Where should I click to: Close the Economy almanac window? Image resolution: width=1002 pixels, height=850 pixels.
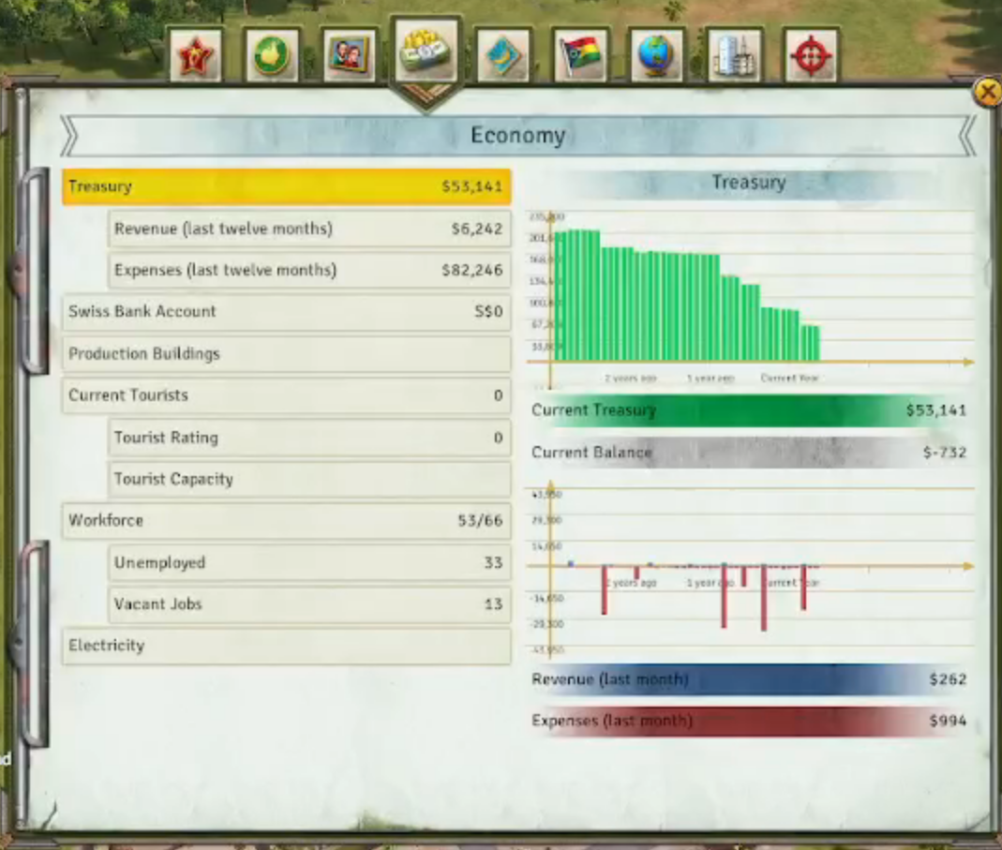[x=987, y=93]
